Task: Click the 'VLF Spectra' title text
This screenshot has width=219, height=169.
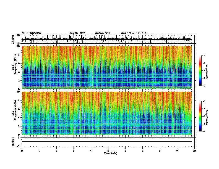Action: (x=31, y=33)
